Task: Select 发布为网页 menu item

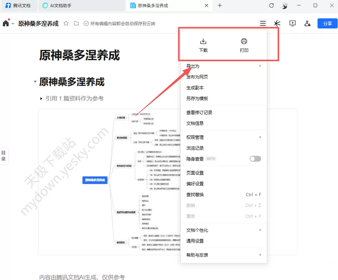Action: coord(224,77)
